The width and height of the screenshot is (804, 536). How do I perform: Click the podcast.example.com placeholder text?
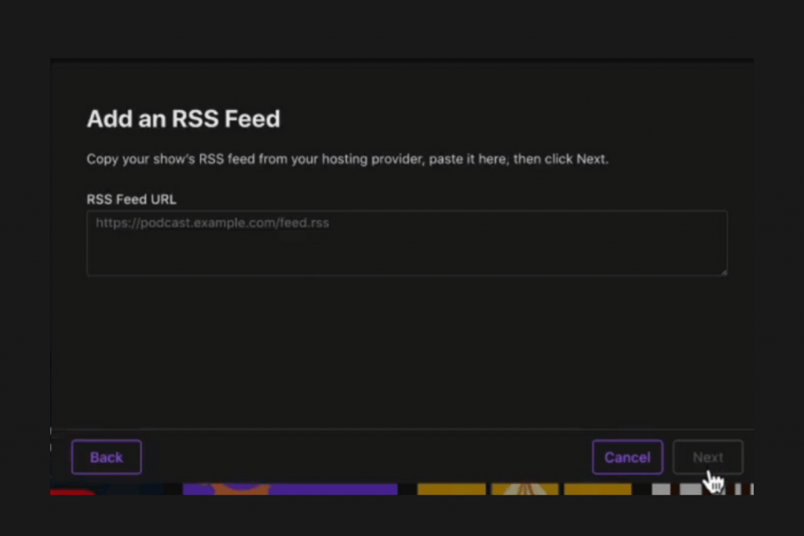(212, 223)
